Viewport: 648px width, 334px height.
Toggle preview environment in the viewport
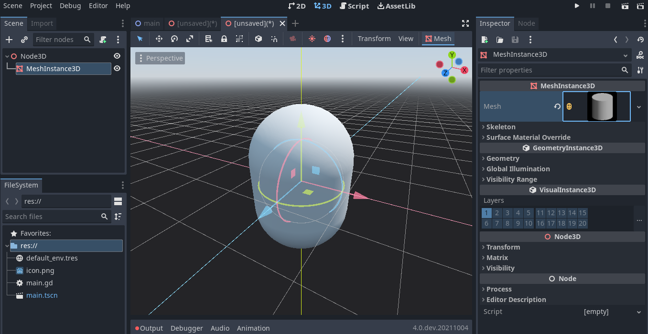tap(327, 39)
